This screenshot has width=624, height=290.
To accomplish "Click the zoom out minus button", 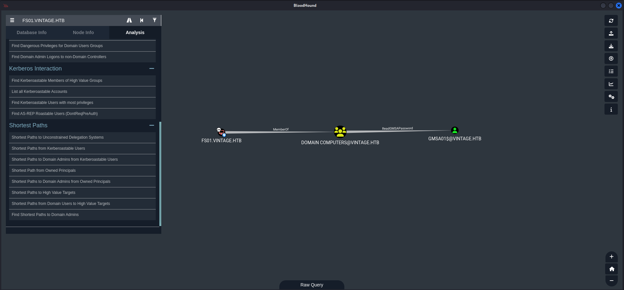I will point(611,281).
